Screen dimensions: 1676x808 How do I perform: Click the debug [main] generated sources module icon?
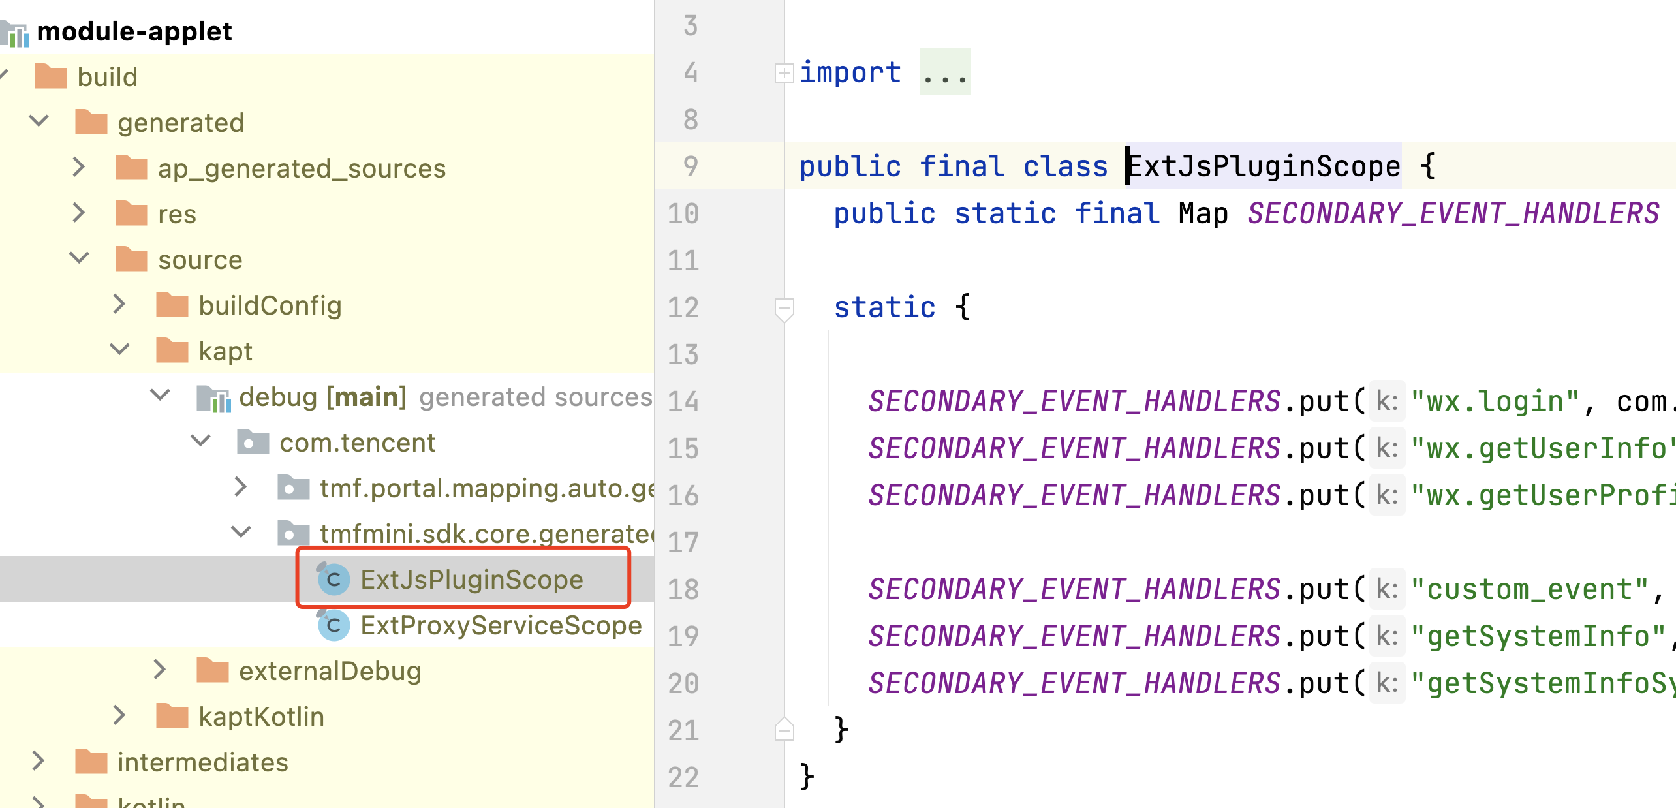click(x=214, y=397)
